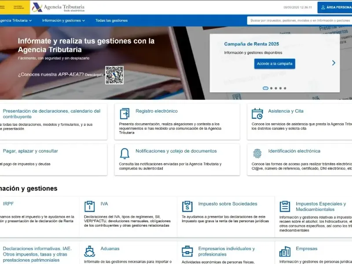Click the Empresarios individuales briefcase icon

[187, 251]
